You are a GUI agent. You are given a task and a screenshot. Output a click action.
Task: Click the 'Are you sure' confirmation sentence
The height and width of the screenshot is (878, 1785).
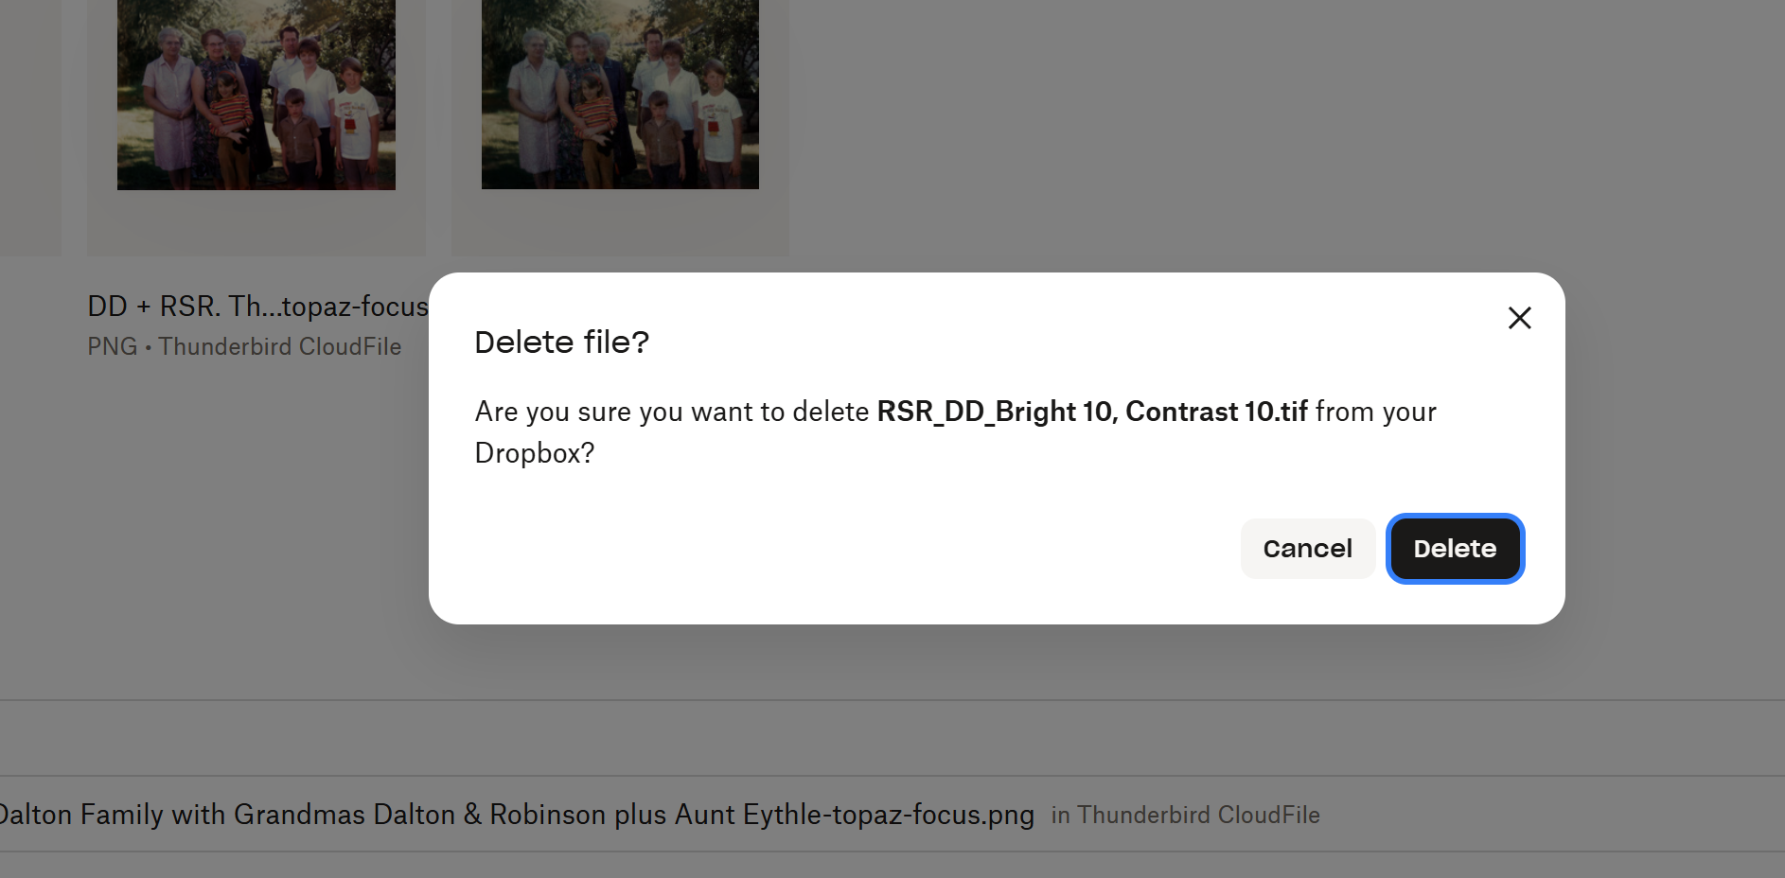(672, 412)
